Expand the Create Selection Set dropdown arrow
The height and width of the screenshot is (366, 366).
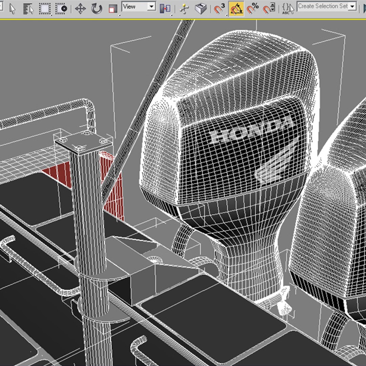(x=352, y=6)
